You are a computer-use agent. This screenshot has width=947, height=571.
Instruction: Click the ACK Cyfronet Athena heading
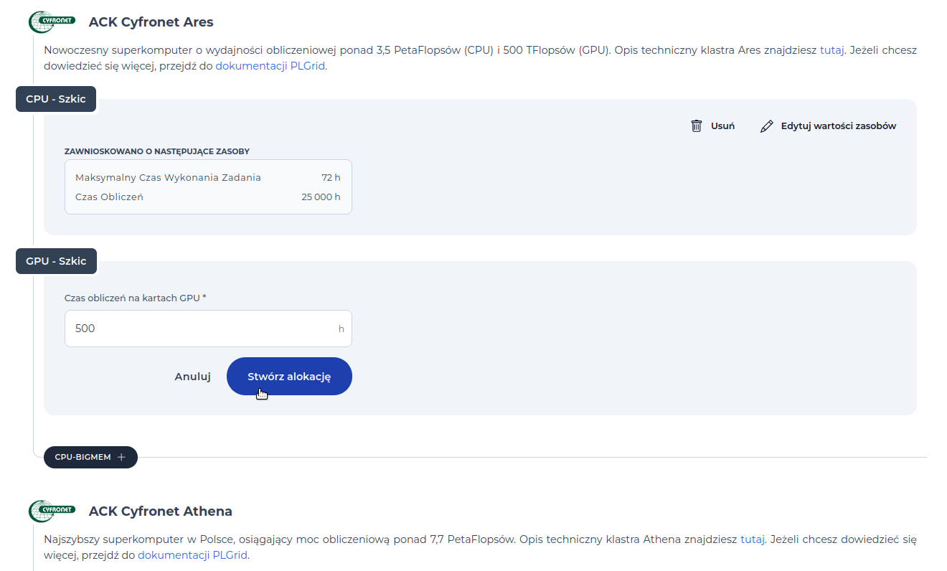[161, 511]
